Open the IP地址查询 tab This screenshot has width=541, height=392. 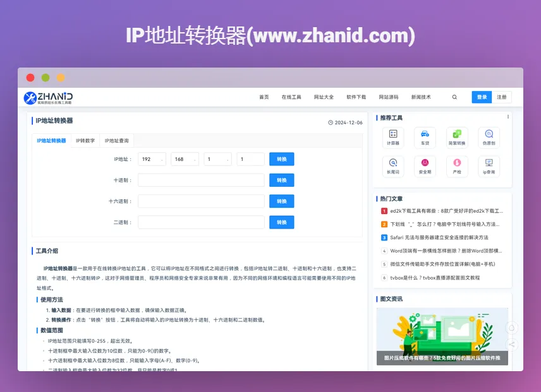point(116,141)
